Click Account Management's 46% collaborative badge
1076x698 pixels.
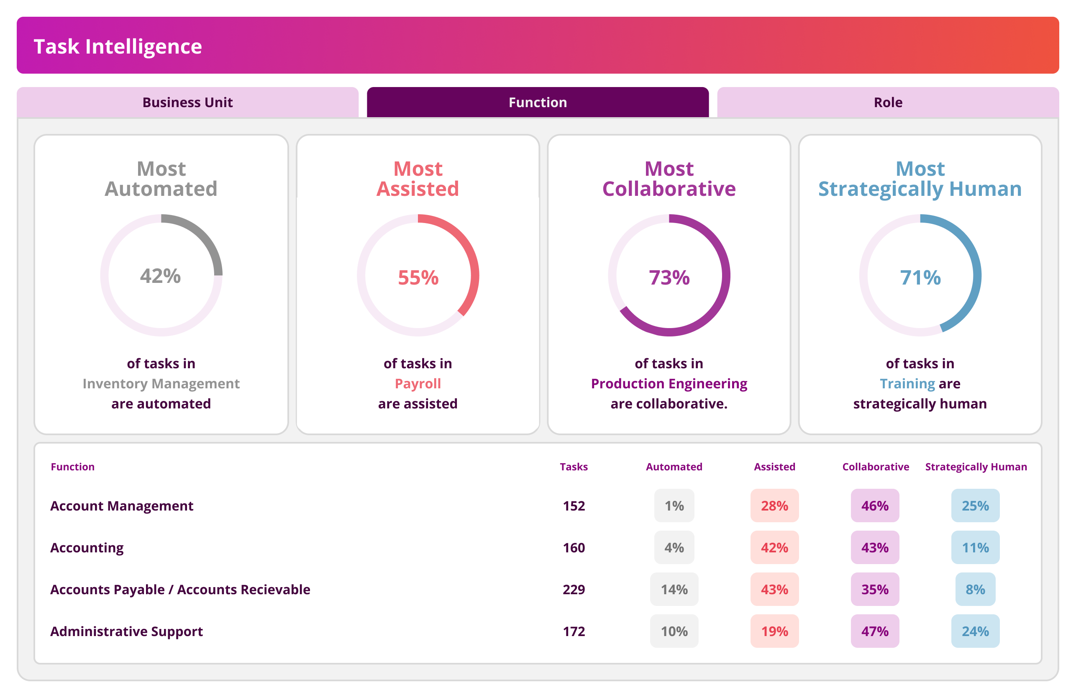[x=875, y=506]
